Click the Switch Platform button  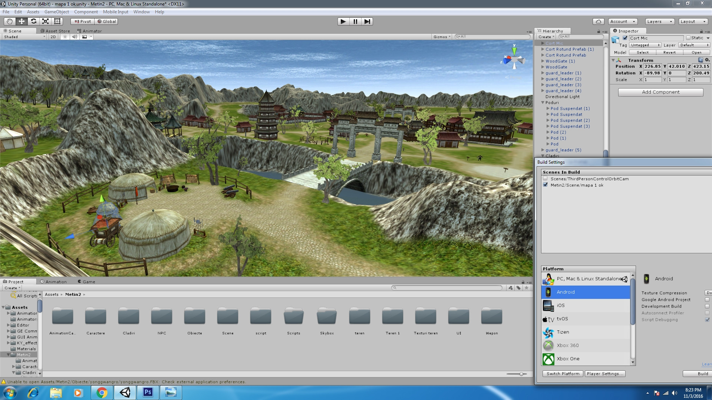coord(563,373)
